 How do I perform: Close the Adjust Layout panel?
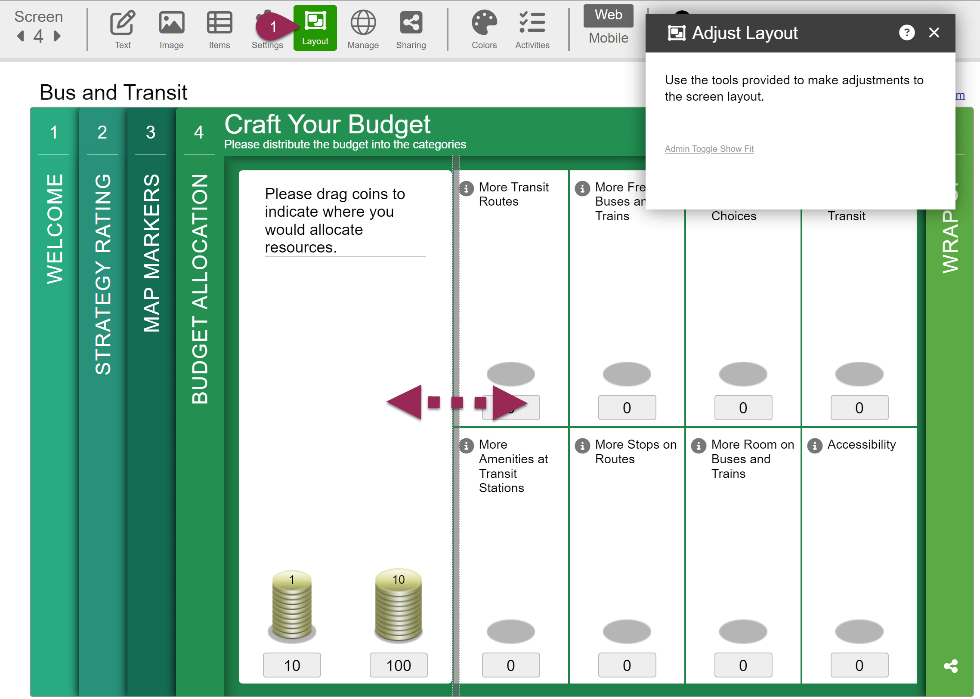(934, 33)
